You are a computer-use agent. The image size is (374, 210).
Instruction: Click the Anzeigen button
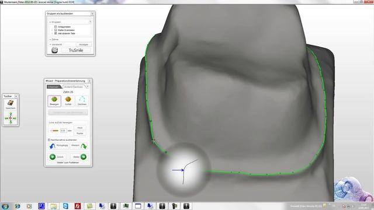pyautogui.click(x=84, y=44)
